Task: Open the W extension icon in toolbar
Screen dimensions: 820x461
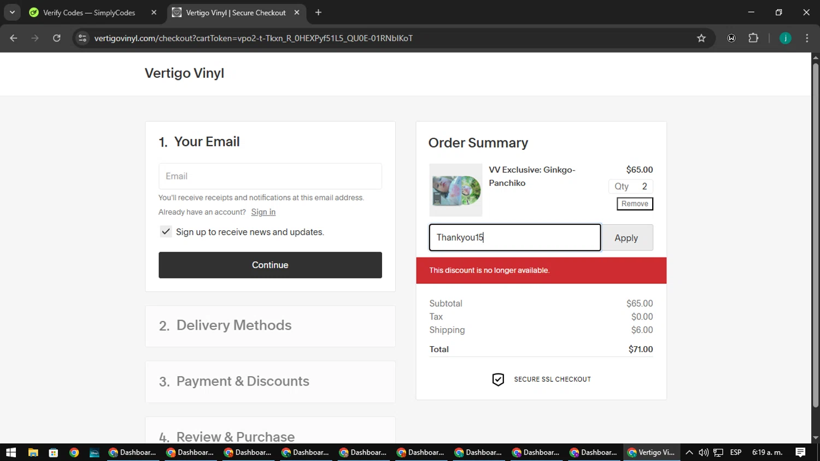Action: pyautogui.click(x=731, y=38)
